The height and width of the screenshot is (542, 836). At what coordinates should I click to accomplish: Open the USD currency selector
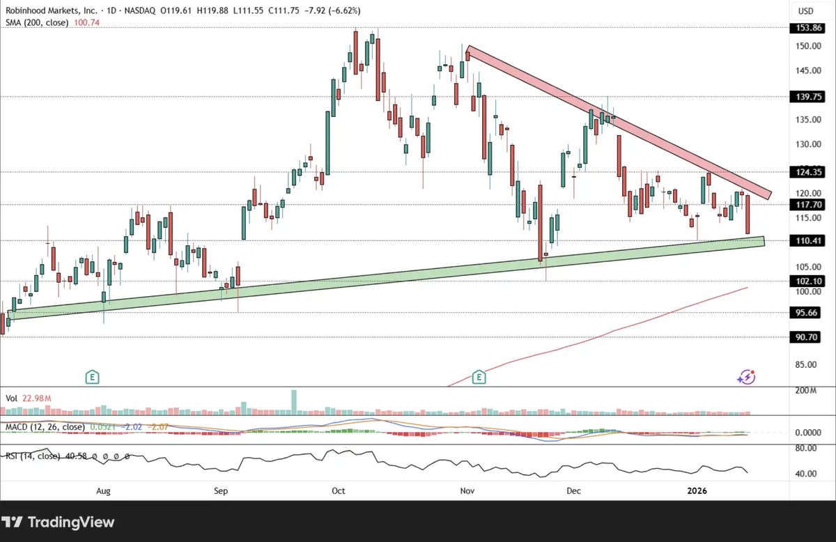(x=806, y=11)
